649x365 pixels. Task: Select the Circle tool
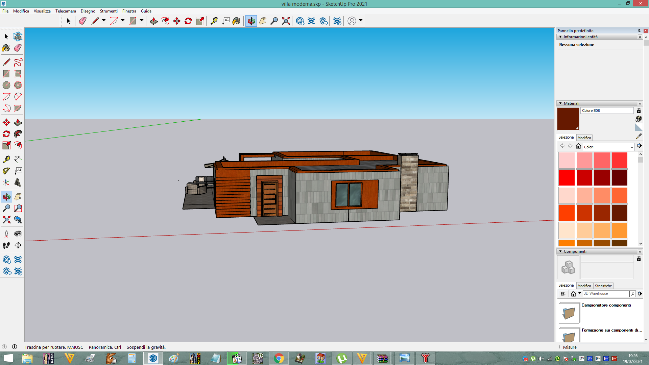pos(6,85)
